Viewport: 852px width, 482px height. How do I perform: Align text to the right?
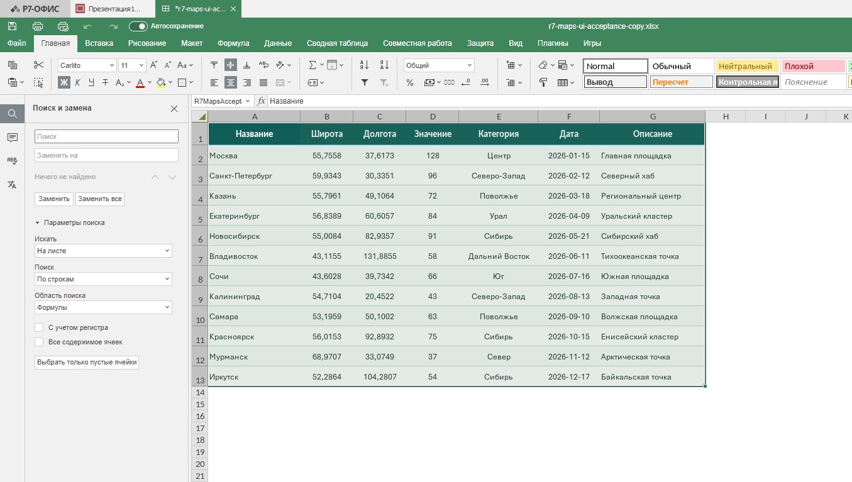[x=247, y=82]
